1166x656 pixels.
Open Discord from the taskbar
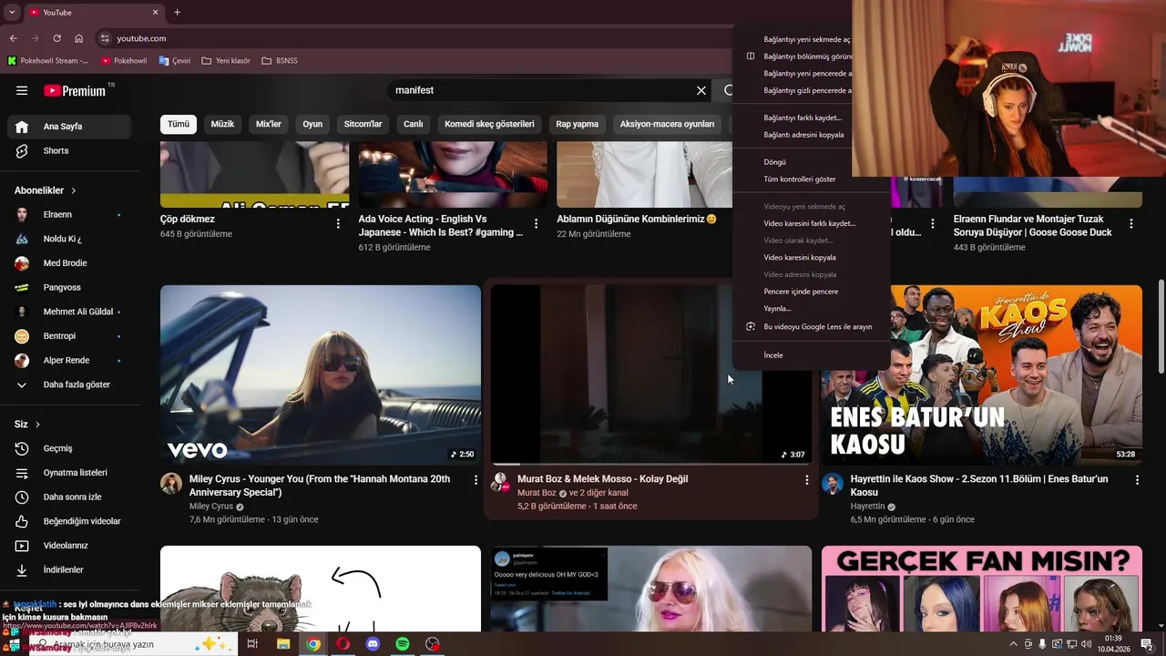(373, 644)
